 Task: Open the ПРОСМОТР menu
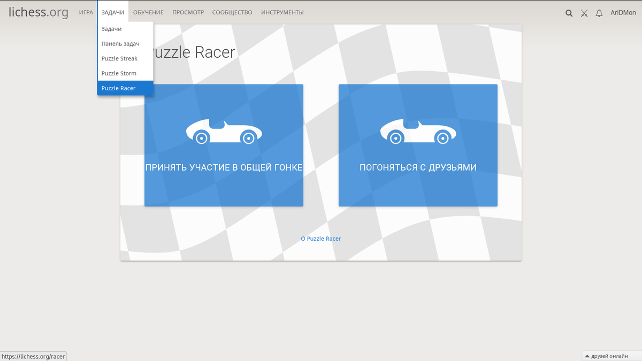[188, 12]
